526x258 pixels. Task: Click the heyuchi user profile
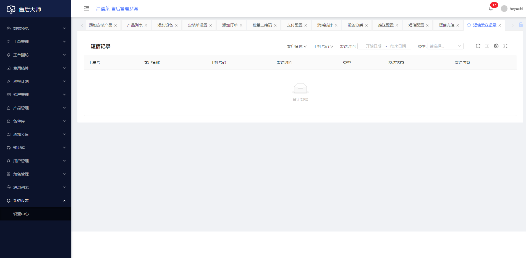coord(512,9)
